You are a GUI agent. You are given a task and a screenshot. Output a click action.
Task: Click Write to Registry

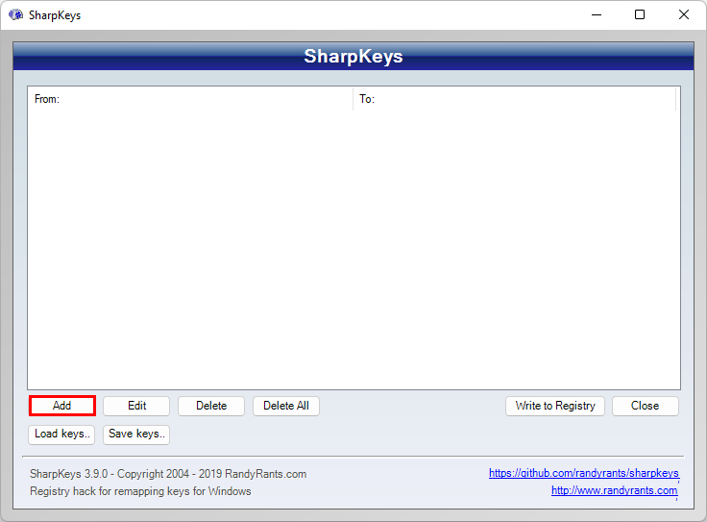tap(555, 406)
